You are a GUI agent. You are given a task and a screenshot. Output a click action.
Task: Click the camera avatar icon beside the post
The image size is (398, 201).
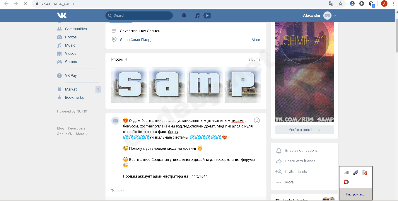click(115, 121)
